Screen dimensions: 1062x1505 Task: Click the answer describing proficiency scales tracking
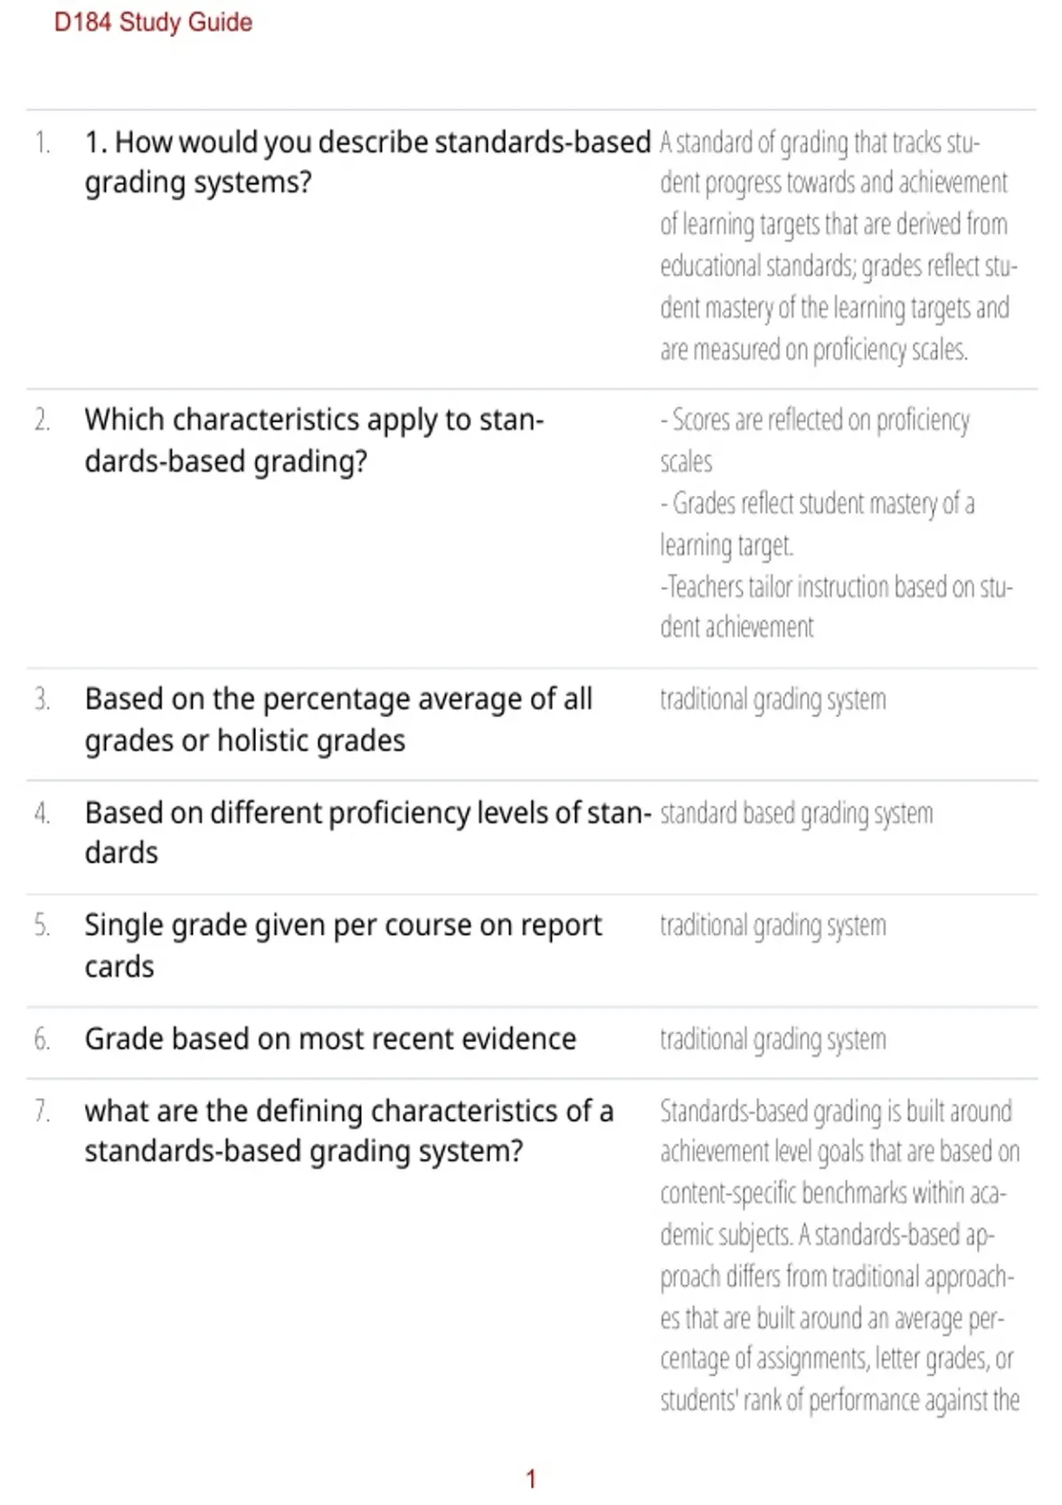point(838,246)
